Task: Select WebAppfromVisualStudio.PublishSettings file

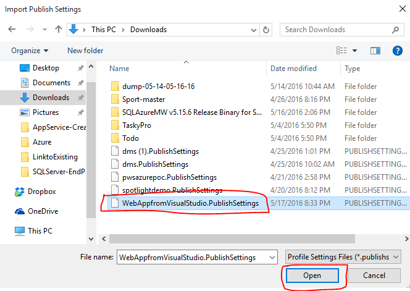Action: 190,203
